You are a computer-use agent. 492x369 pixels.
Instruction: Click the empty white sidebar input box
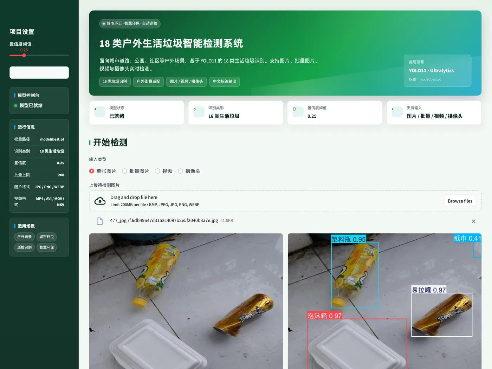pos(39,73)
